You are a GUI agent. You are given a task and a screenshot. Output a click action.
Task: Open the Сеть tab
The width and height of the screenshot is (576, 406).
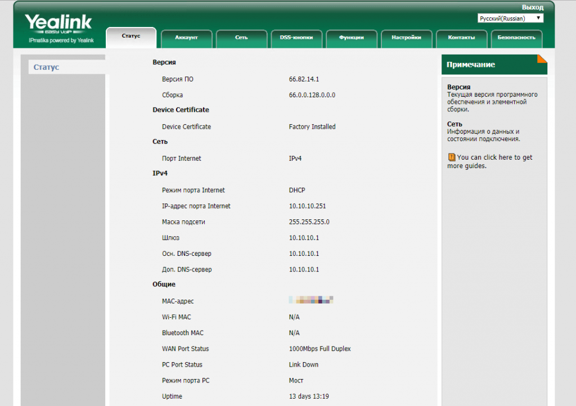tap(241, 38)
